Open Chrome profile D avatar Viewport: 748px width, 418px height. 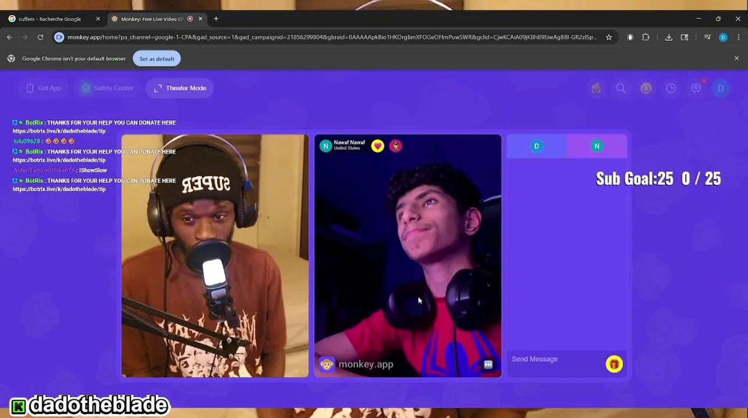[723, 37]
